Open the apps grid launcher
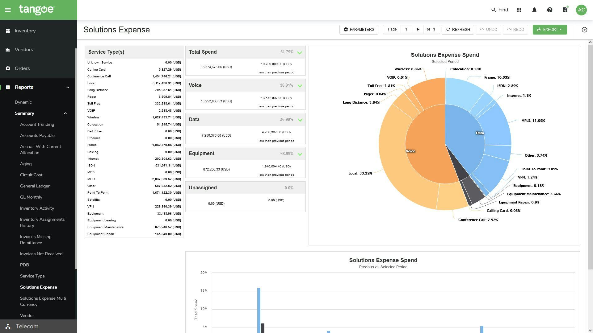The image size is (593, 333). pos(519,10)
